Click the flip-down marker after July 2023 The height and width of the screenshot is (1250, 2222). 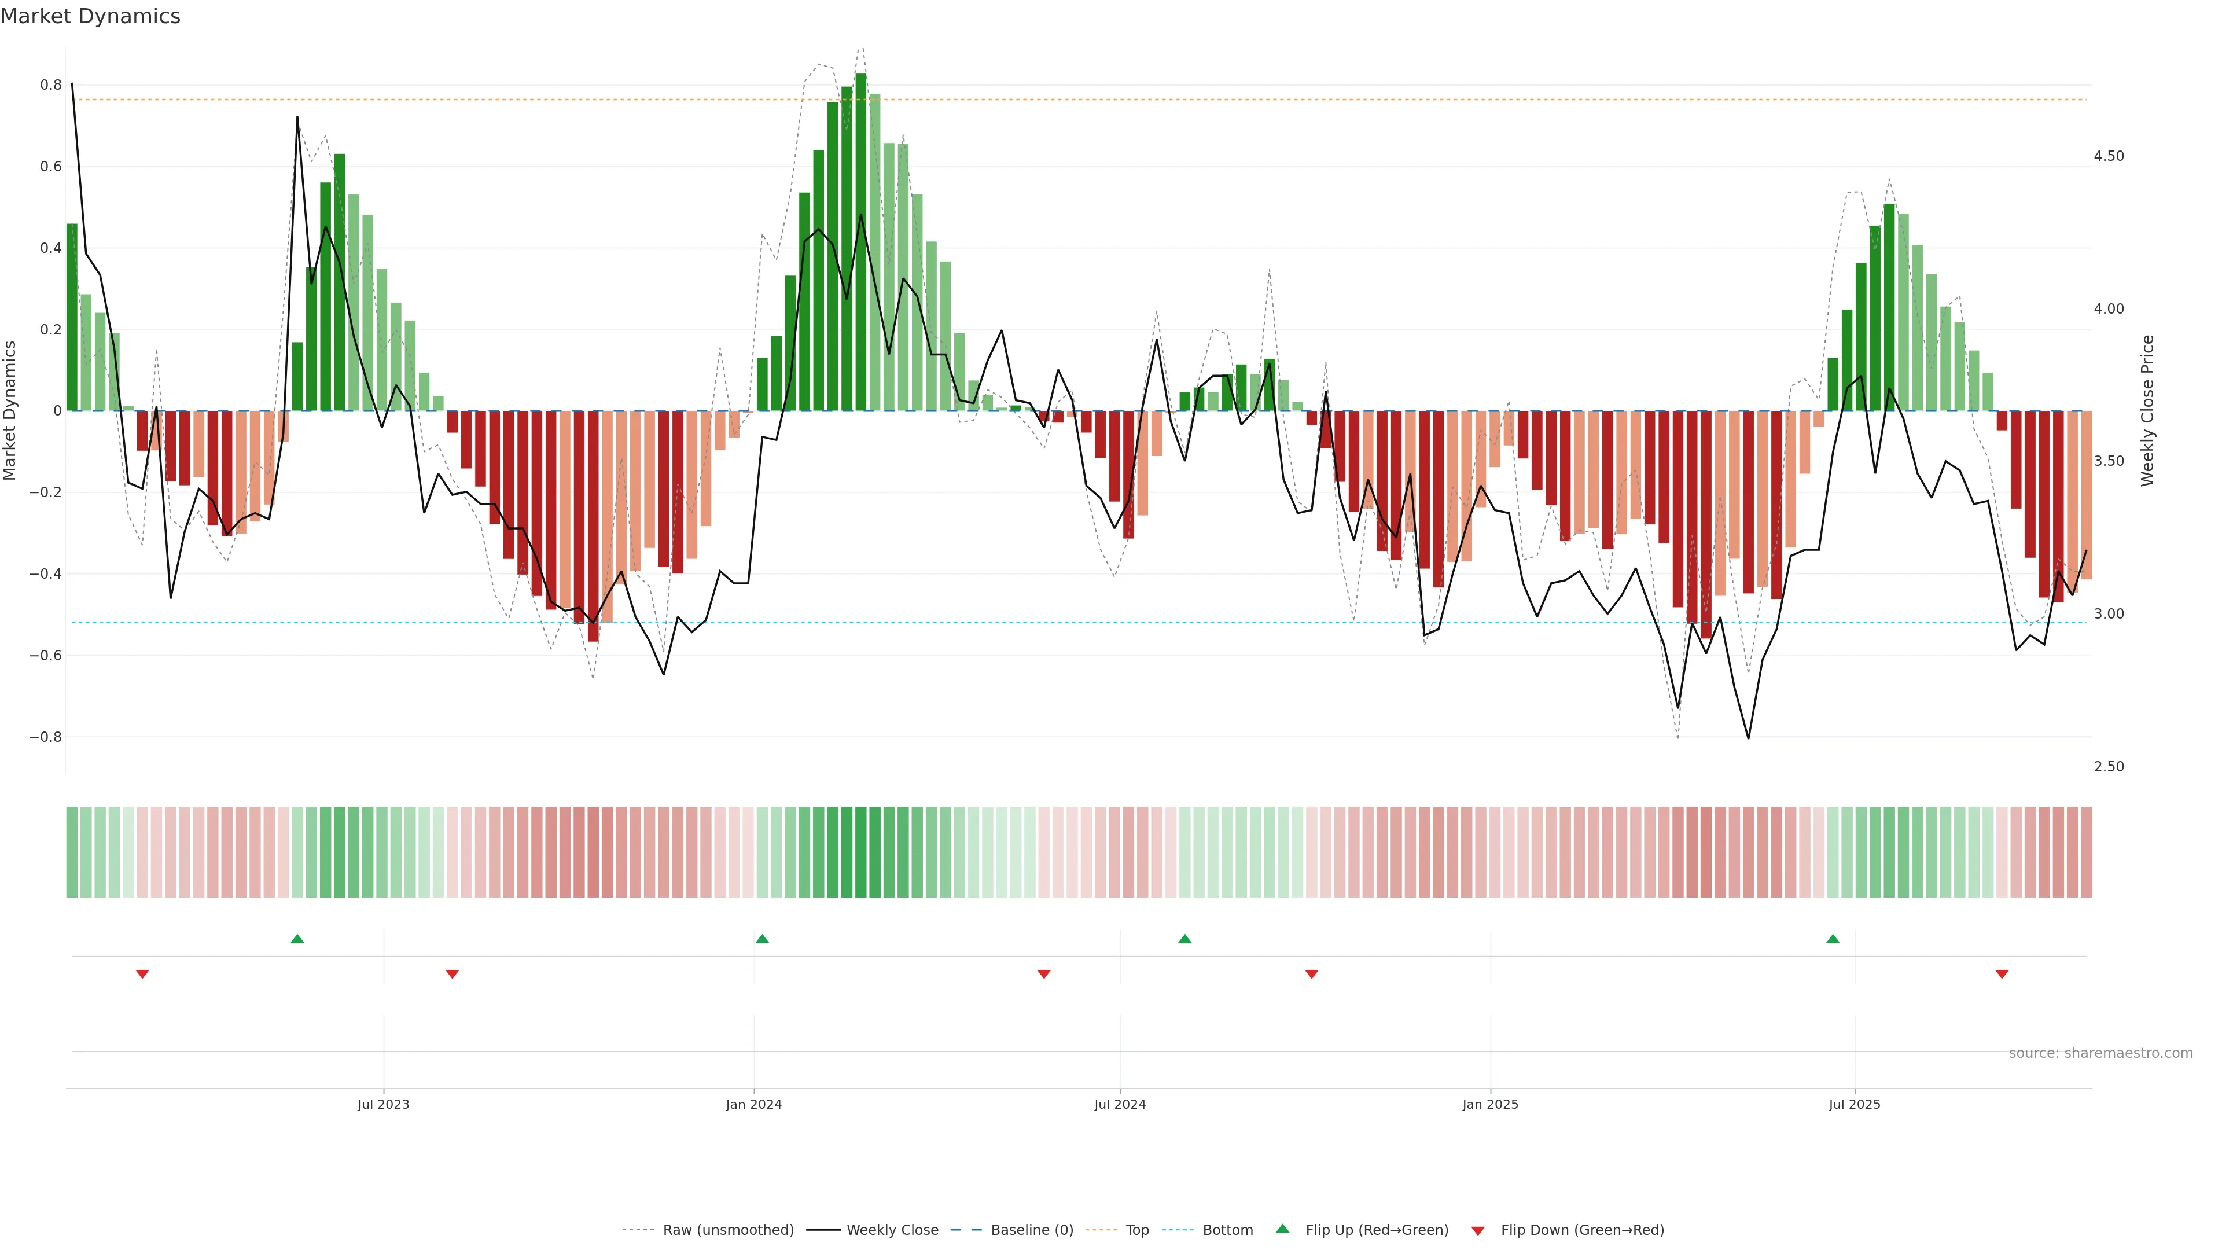[x=452, y=974]
